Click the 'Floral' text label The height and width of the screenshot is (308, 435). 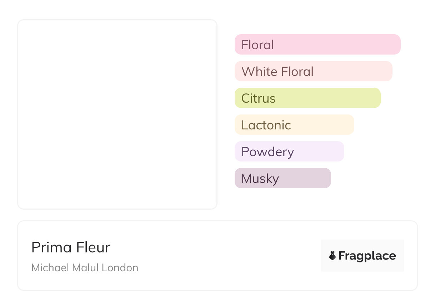pos(257,45)
